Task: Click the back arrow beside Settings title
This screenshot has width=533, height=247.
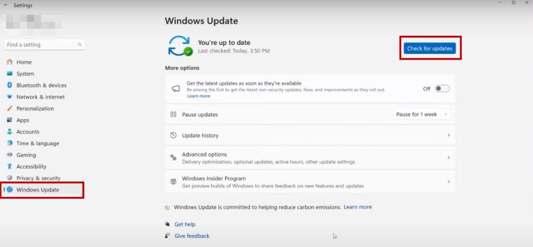Action: [x=6, y=5]
